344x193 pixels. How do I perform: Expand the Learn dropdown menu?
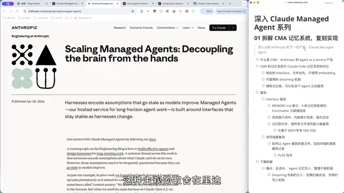coord(188,28)
